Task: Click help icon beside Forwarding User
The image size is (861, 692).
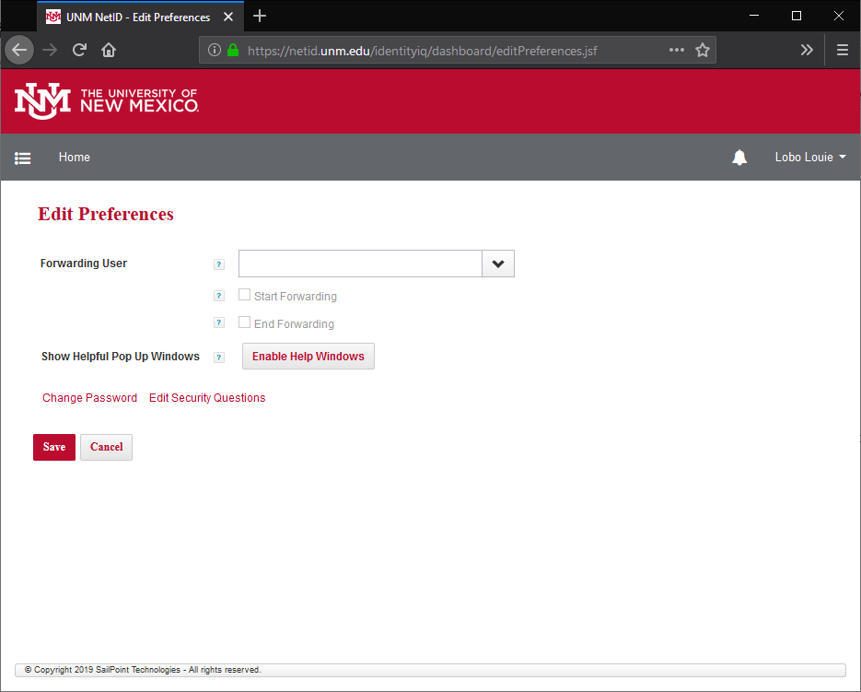Action: click(219, 264)
